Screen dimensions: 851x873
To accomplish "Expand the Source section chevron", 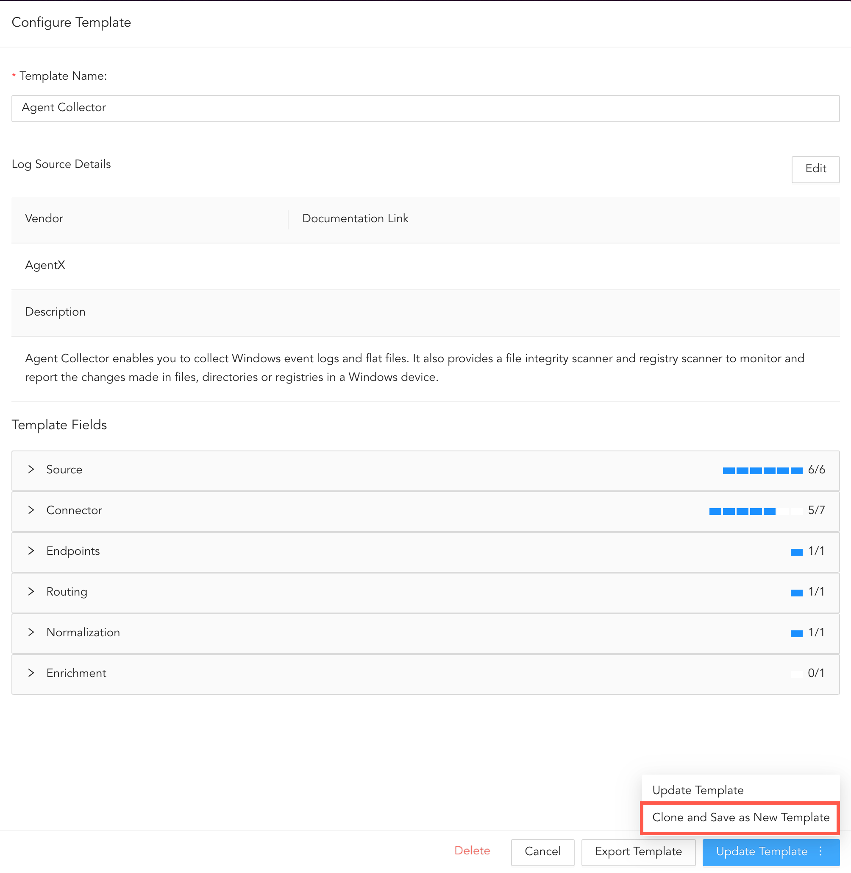I will pos(31,470).
